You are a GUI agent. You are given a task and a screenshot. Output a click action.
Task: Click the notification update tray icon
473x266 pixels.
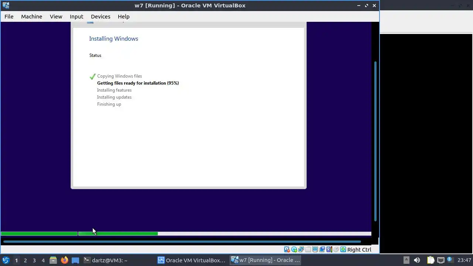450,260
